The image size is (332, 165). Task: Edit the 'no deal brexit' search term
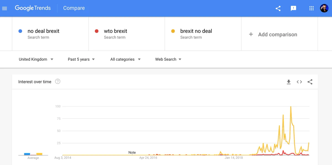pyautogui.click(x=50, y=34)
